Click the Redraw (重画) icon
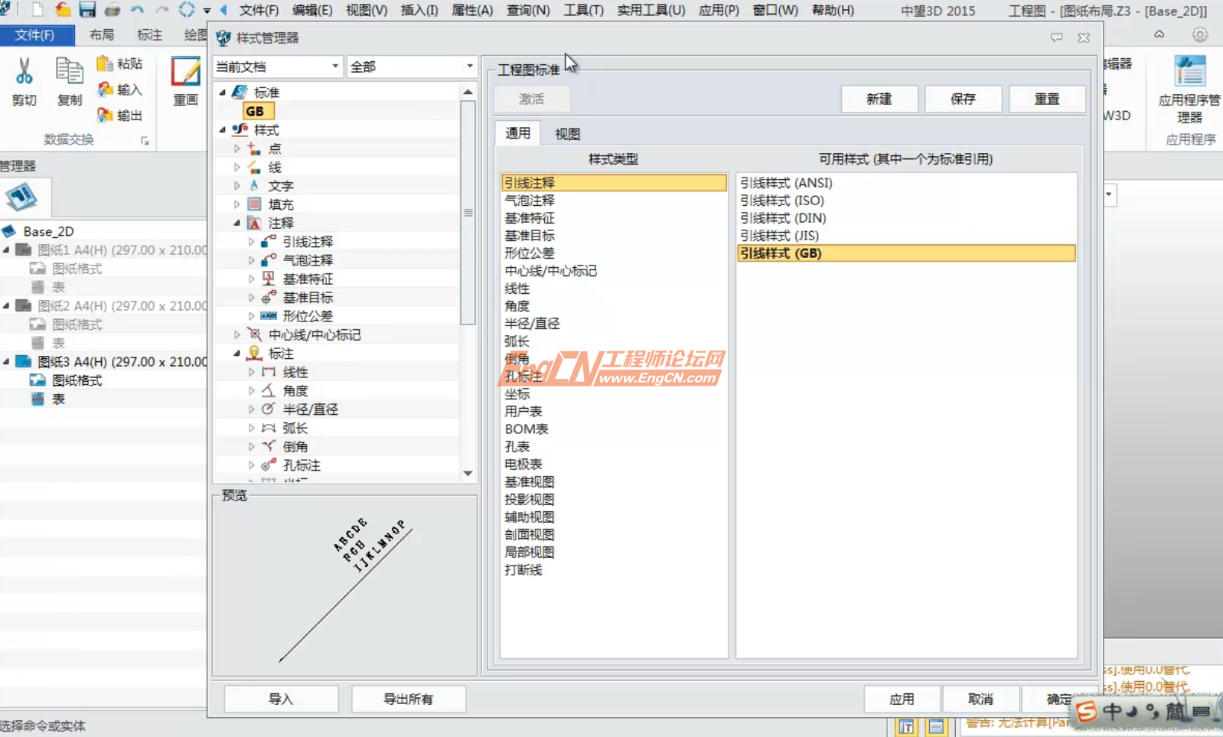This screenshot has width=1223, height=737. (x=185, y=71)
